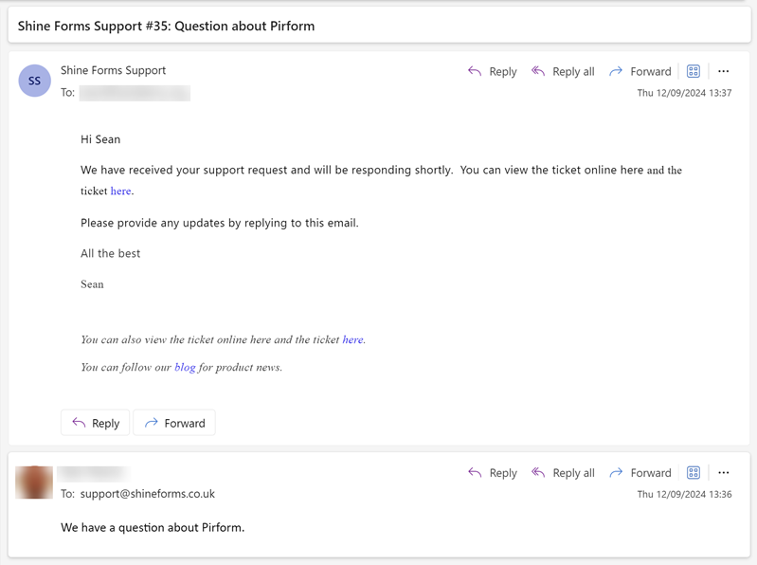This screenshot has width=757, height=565.
Task: Open more actions menu on first email
Action: pyautogui.click(x=724, y=71)
